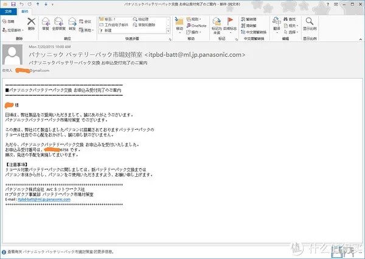This screenshot has width=365, height=259.
Task: Open the 文件 (File) tab
Action: [x=9, y=12]
